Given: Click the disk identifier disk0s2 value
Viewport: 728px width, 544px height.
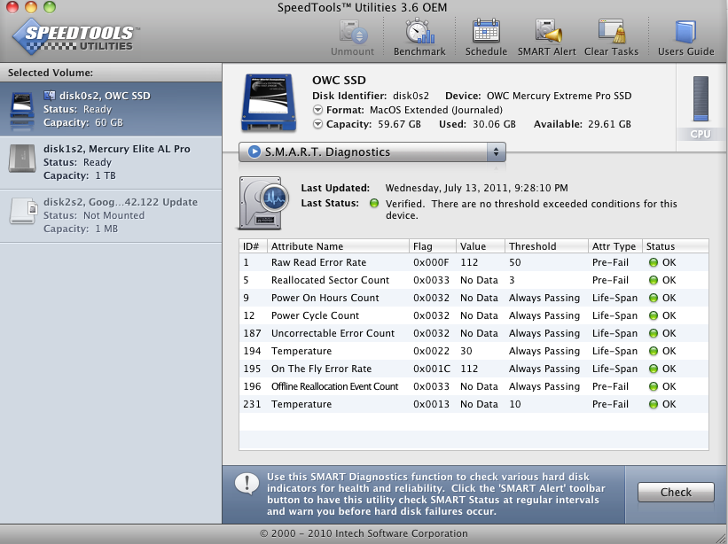Looking at the screenshot, I should [411, 96].
